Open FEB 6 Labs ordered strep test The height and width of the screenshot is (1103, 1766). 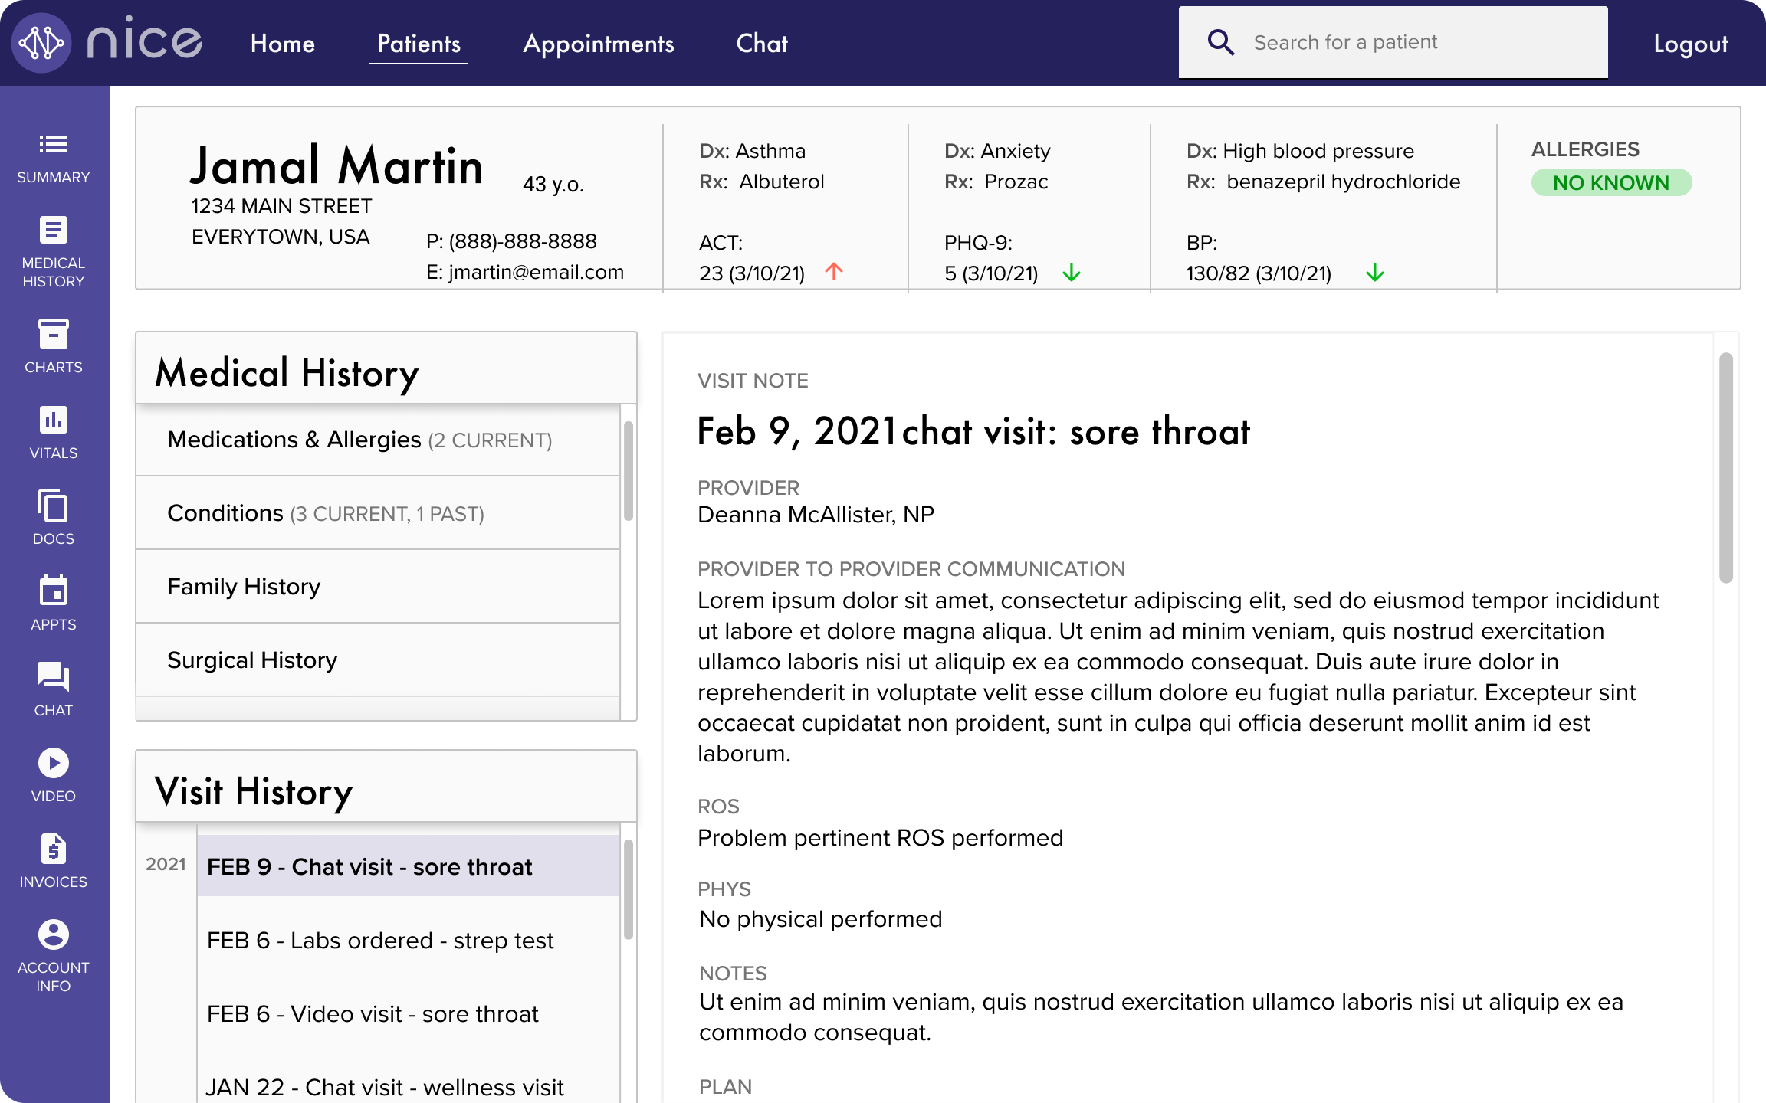click(380, 941)
